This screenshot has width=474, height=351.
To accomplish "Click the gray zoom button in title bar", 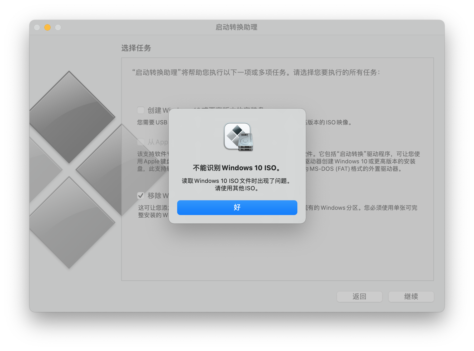I will (x=58, y=27).
